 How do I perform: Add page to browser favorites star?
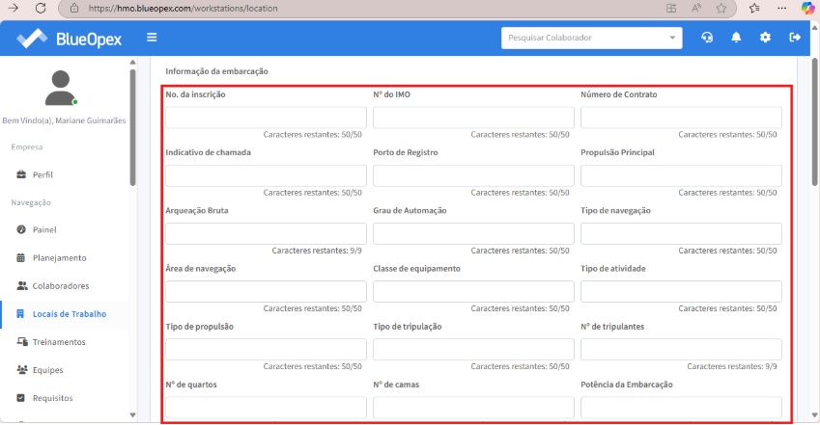(x=721, y=9)
